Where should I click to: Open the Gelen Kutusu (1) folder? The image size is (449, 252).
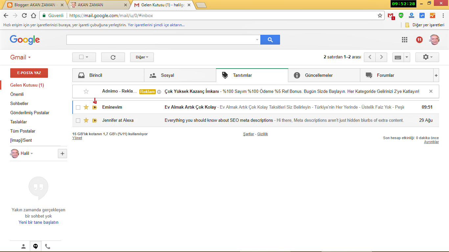[27, 85]
